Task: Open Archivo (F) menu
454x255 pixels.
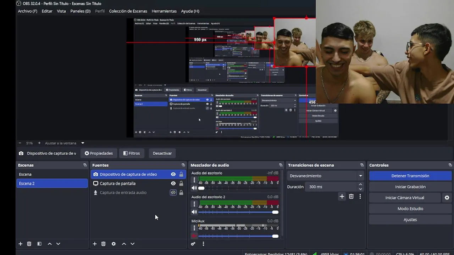Action: click(28, 11)
